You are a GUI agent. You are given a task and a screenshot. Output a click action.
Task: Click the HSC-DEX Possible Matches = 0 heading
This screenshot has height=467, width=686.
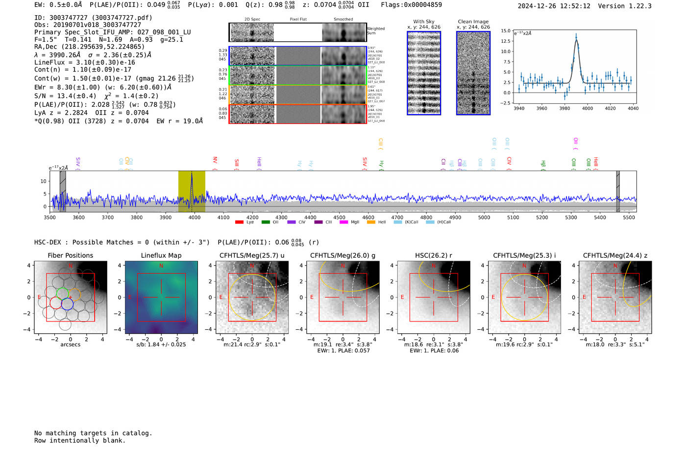tap(122, 243)
